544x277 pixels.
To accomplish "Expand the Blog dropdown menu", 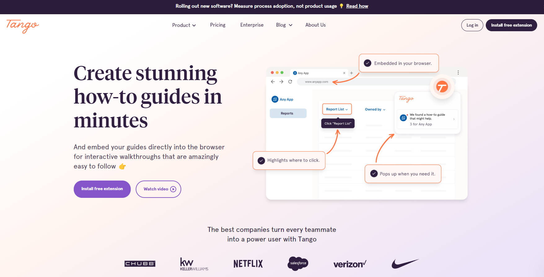I will (x=284, y=25).
